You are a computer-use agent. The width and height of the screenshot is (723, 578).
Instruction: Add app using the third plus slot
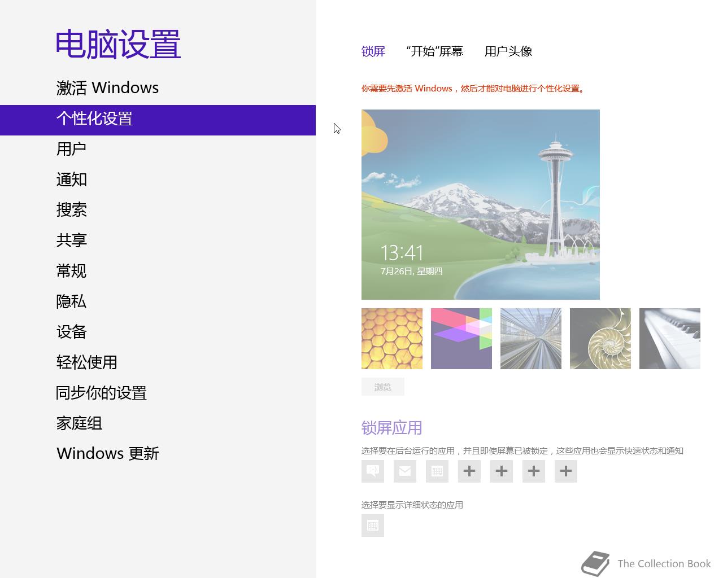[534, 471]
